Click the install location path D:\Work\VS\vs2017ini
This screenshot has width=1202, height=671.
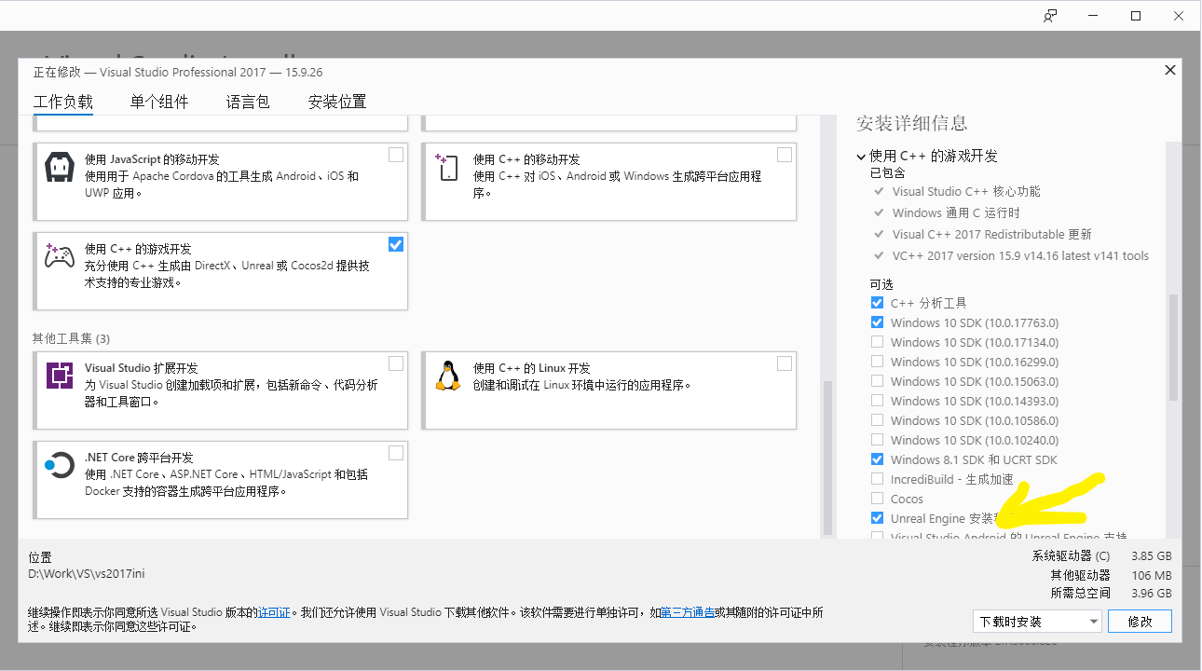pyautogui.click(x=87, y=574)
